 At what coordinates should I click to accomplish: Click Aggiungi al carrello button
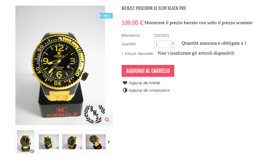tap(148, 71)
